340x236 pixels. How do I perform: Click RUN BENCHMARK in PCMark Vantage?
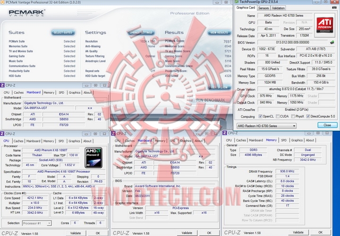(211, 100)
